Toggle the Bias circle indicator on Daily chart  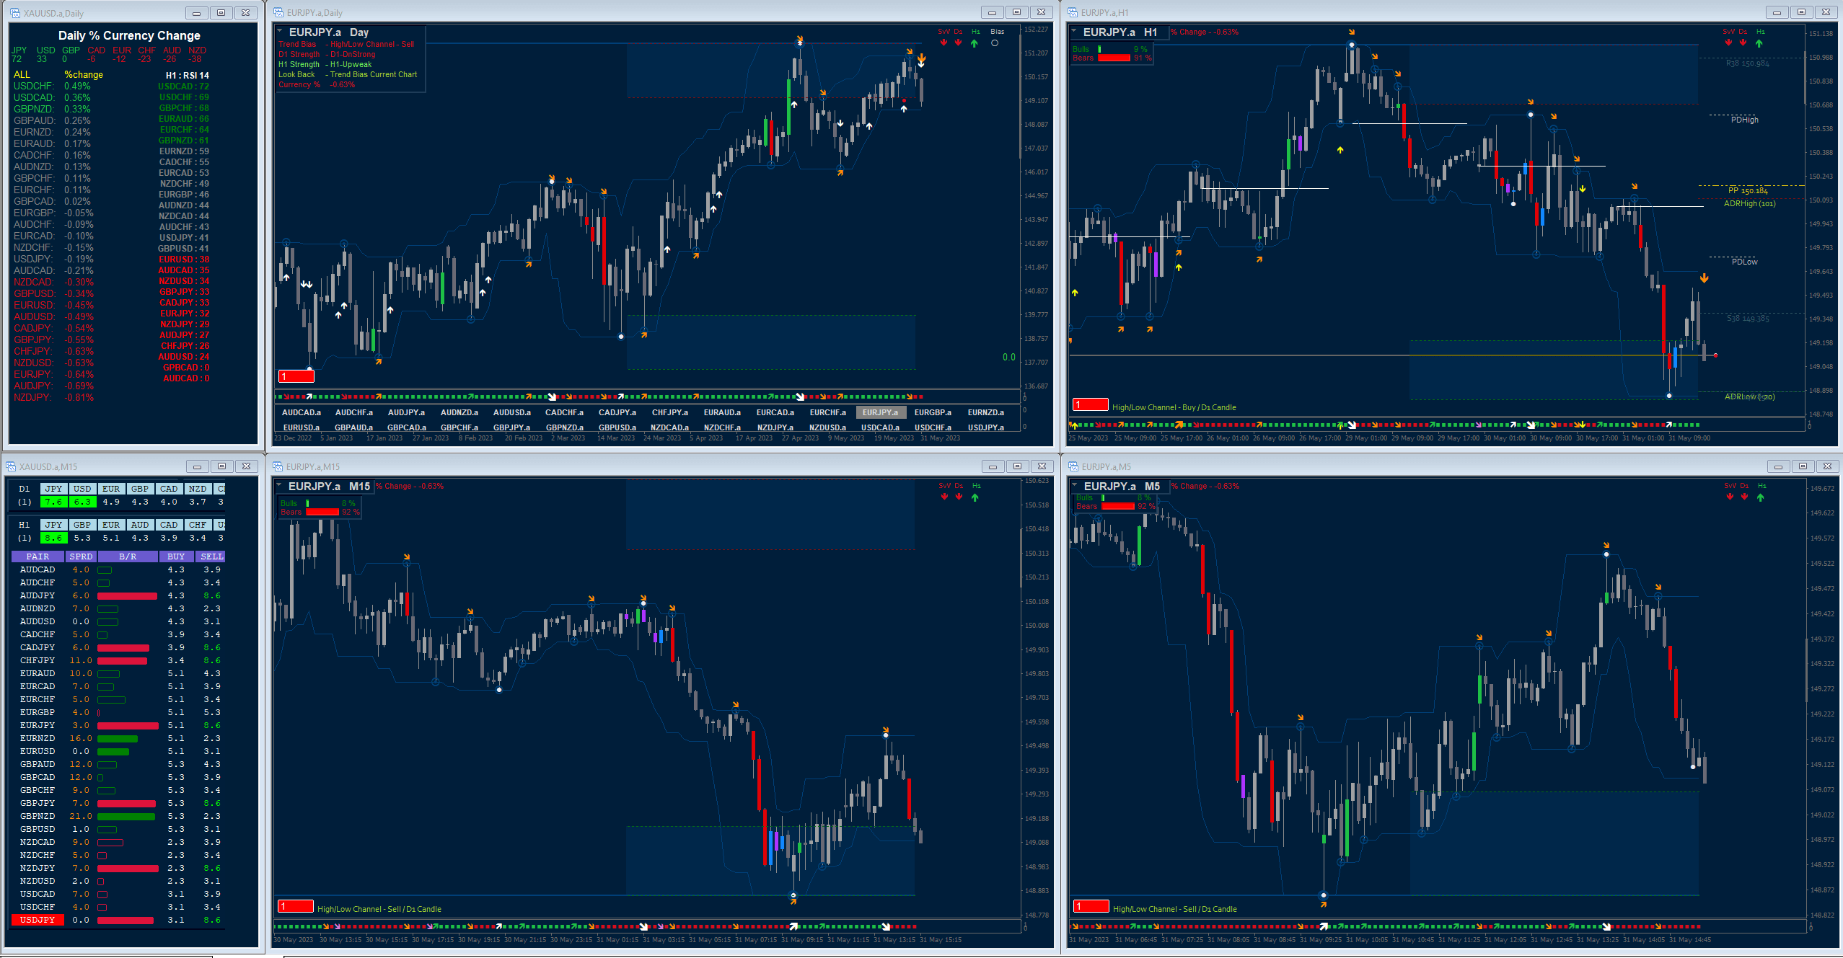point(995,43)
